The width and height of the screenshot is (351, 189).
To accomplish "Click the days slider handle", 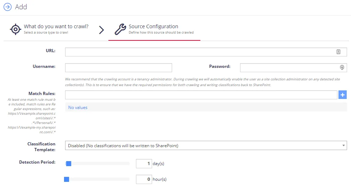I will pyautogui.click(x=69, y=164).
